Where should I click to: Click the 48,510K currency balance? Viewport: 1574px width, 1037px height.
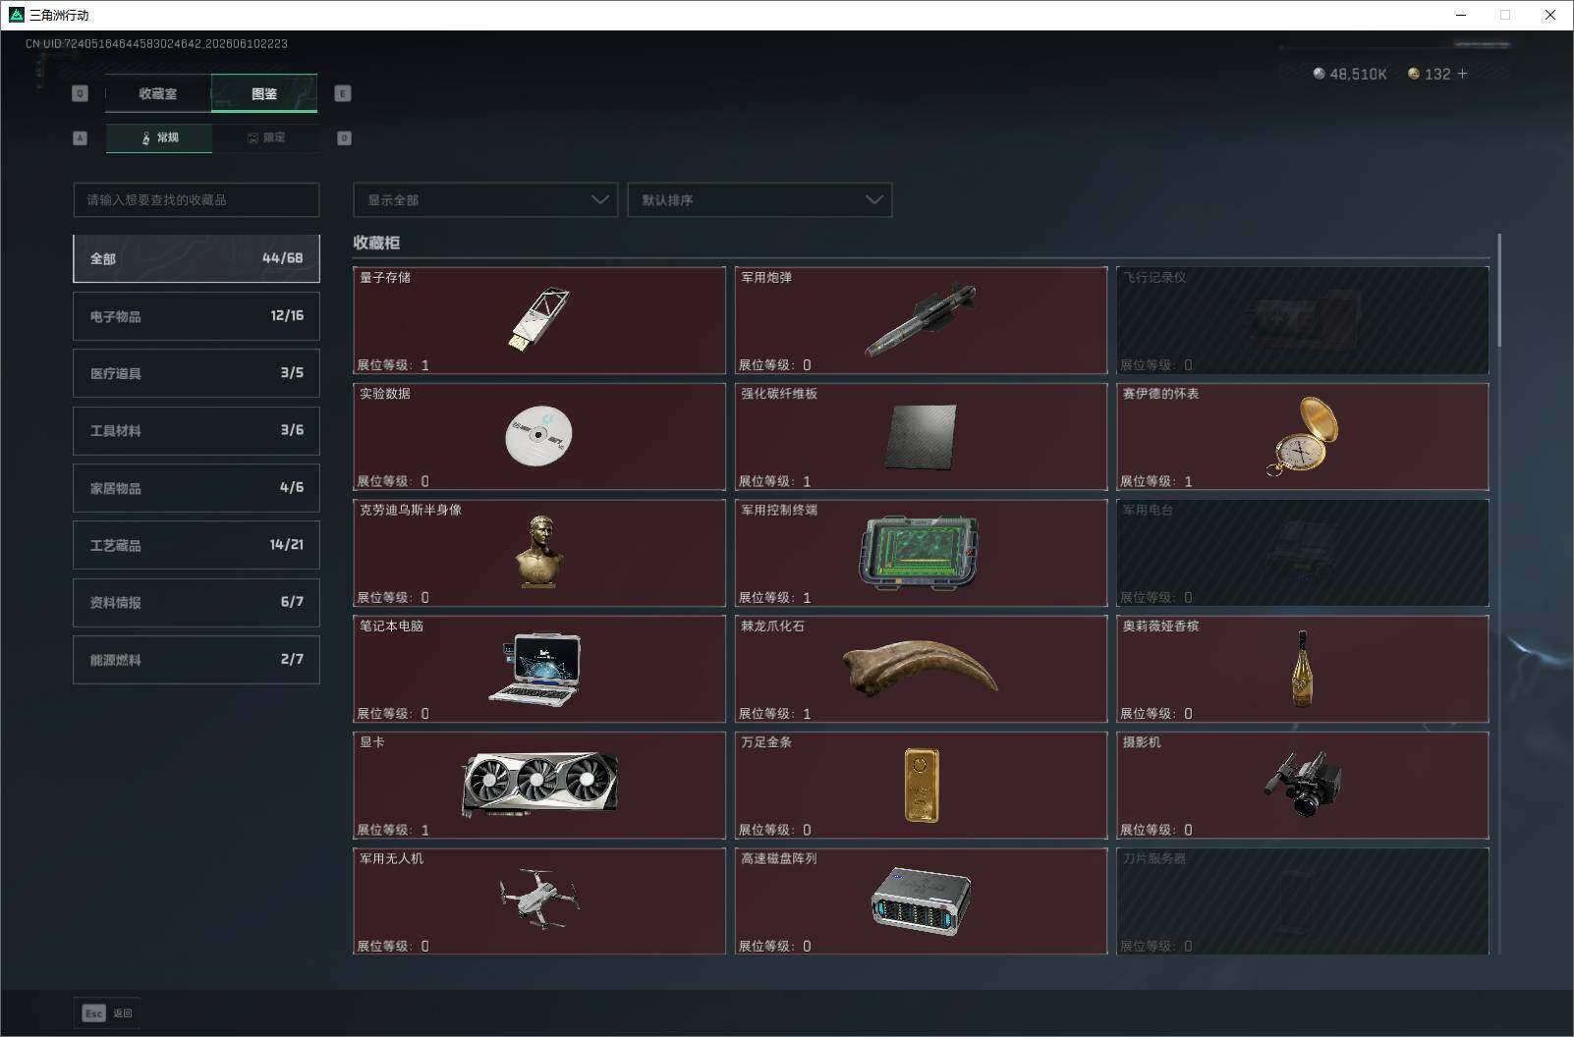(1350, 74)
